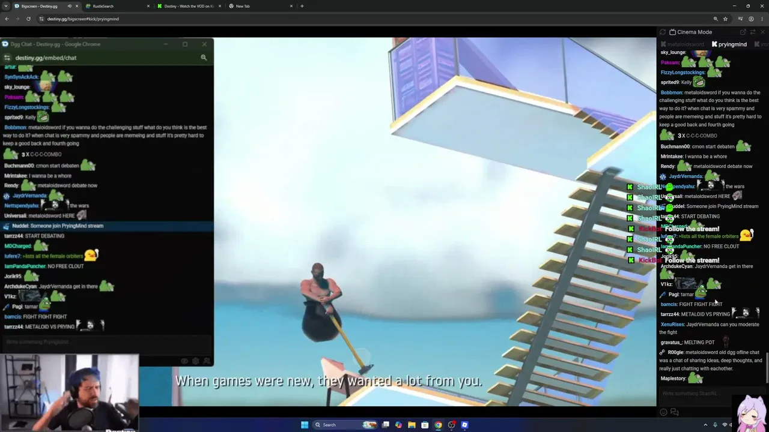
Task: Open the Windows Start menu
Action: click(x=305, y=425)
